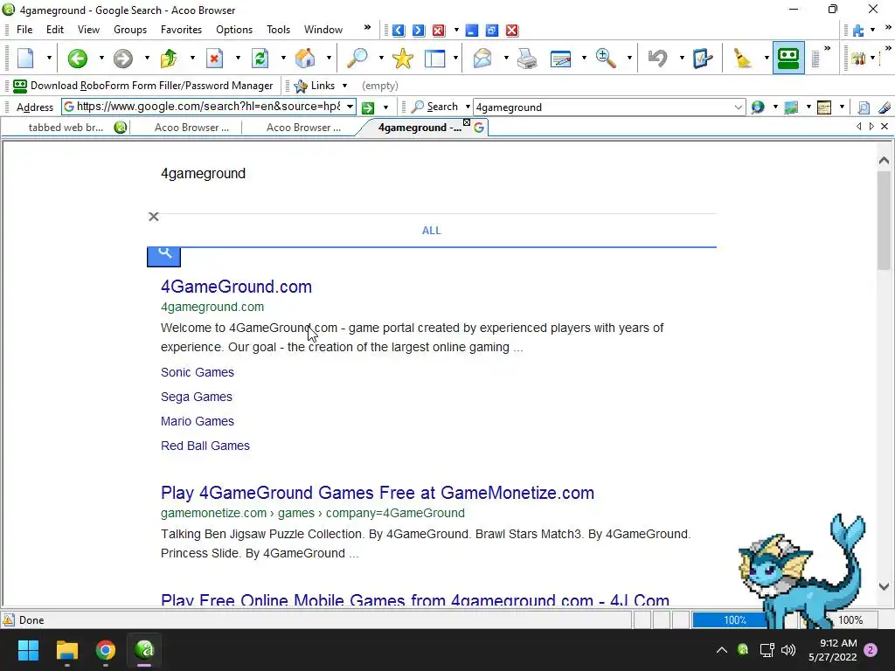895x671 pixels.
Task: Refresh the page using green arrows icon
Action: coord(260,58)
